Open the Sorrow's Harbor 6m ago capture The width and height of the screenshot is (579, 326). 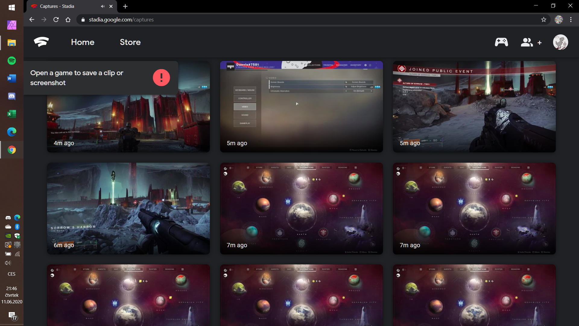point(128,209)
